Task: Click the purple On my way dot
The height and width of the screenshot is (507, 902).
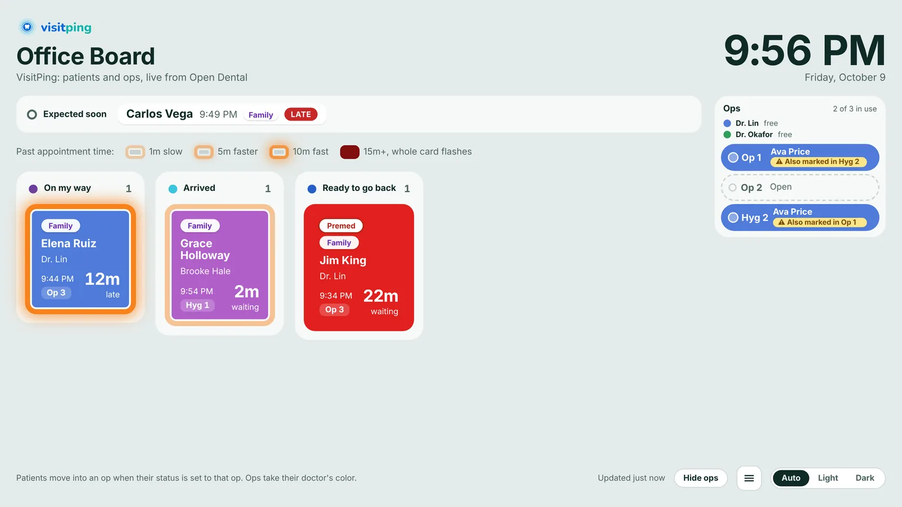Action: pyautogui.click(x=33, y=189)
